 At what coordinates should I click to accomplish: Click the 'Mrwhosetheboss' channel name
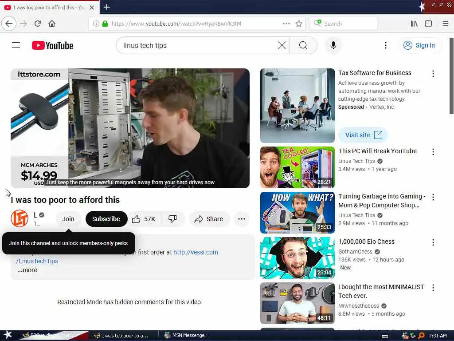tap(358, 305)
